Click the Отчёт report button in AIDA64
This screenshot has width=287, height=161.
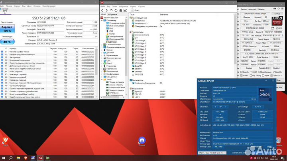135,10
